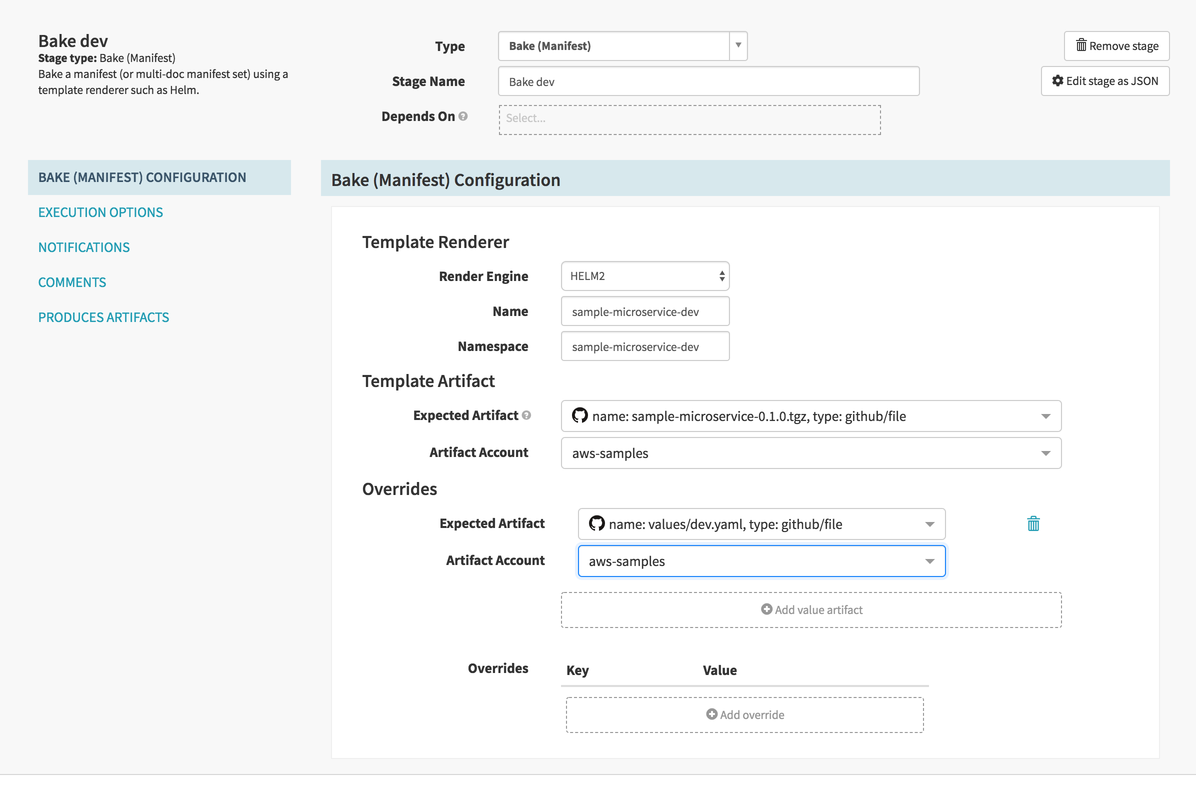Click the Depends On help question icon
Screen dimensions: 1196x785
click(463, 116)
